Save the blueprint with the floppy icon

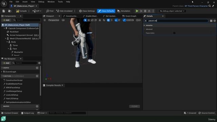pos(4,11)
